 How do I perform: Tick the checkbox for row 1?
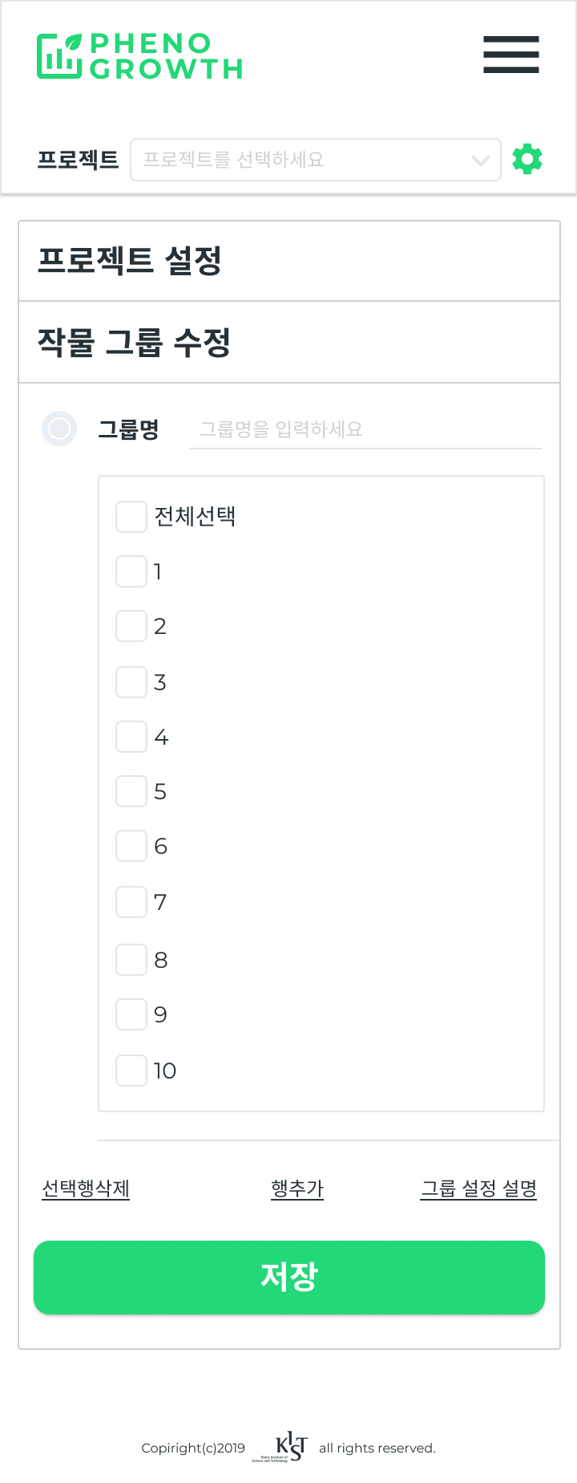click(x=131, y=571)
